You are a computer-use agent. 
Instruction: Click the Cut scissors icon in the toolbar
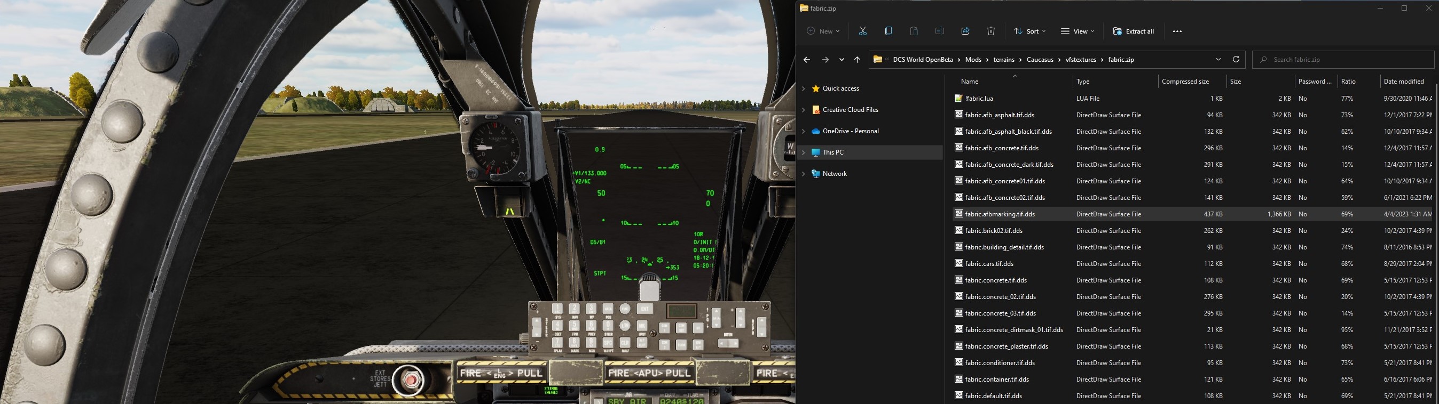point(862,31)
